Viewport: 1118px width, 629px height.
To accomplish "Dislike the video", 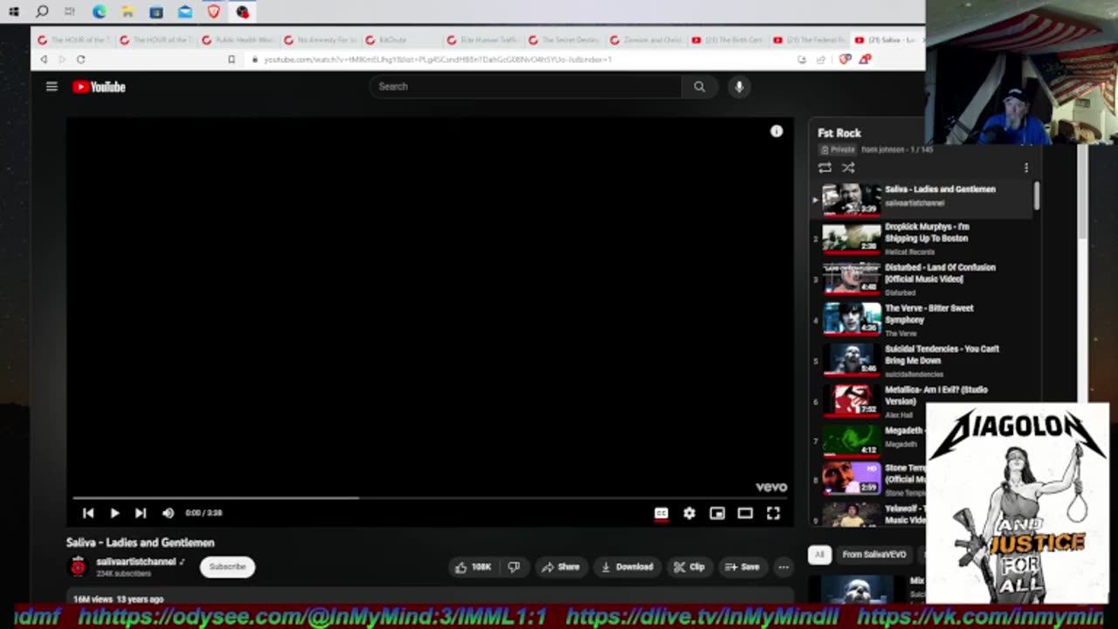I will [x=514, y=567].
